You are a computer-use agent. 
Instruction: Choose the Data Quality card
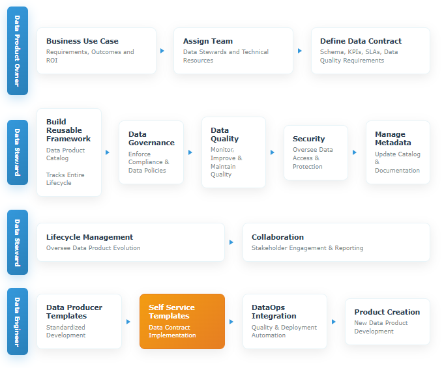pos(233,152)
